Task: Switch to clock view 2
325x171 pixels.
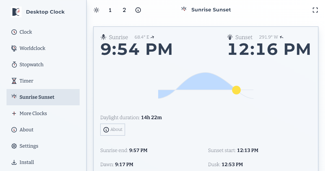Action: pos(124,10)
